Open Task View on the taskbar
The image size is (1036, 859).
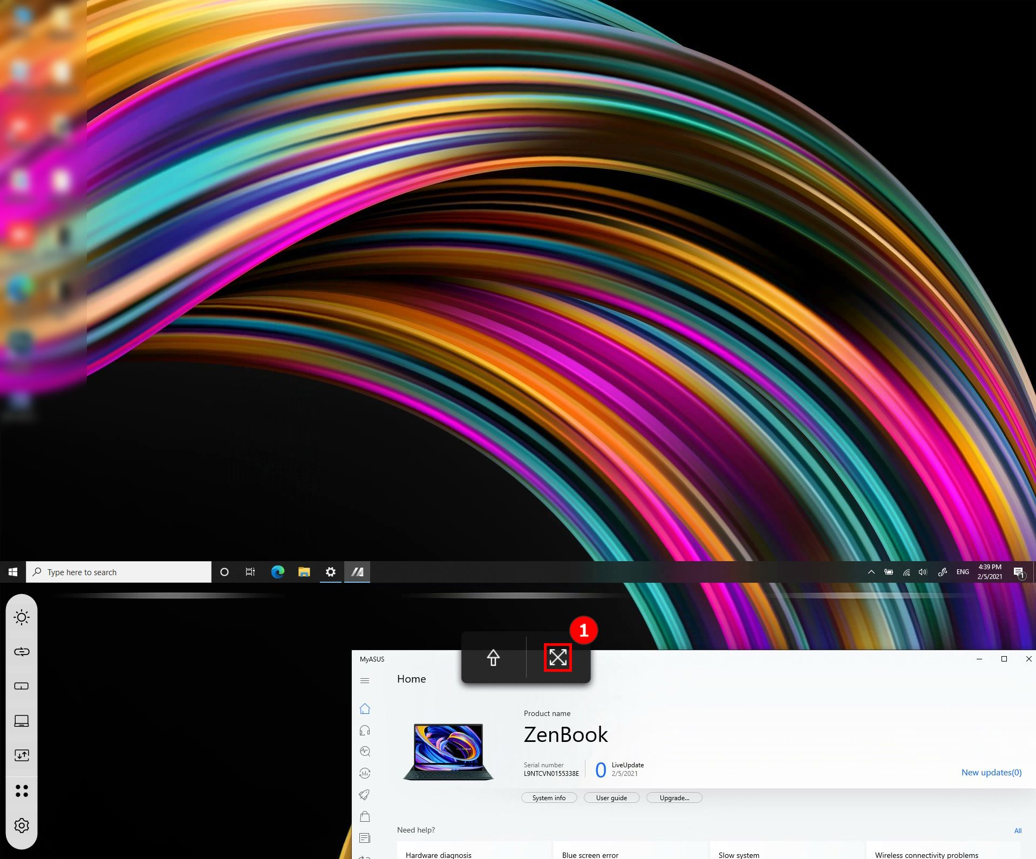pos(250,572)
